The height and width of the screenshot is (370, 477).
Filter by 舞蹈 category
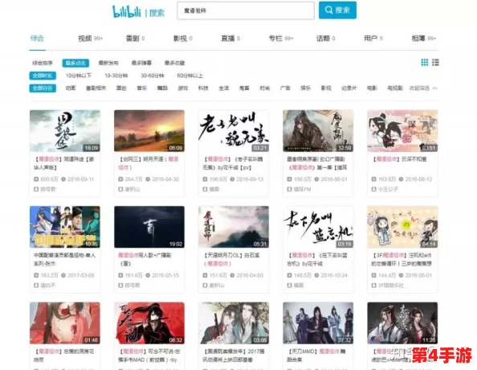162,88
